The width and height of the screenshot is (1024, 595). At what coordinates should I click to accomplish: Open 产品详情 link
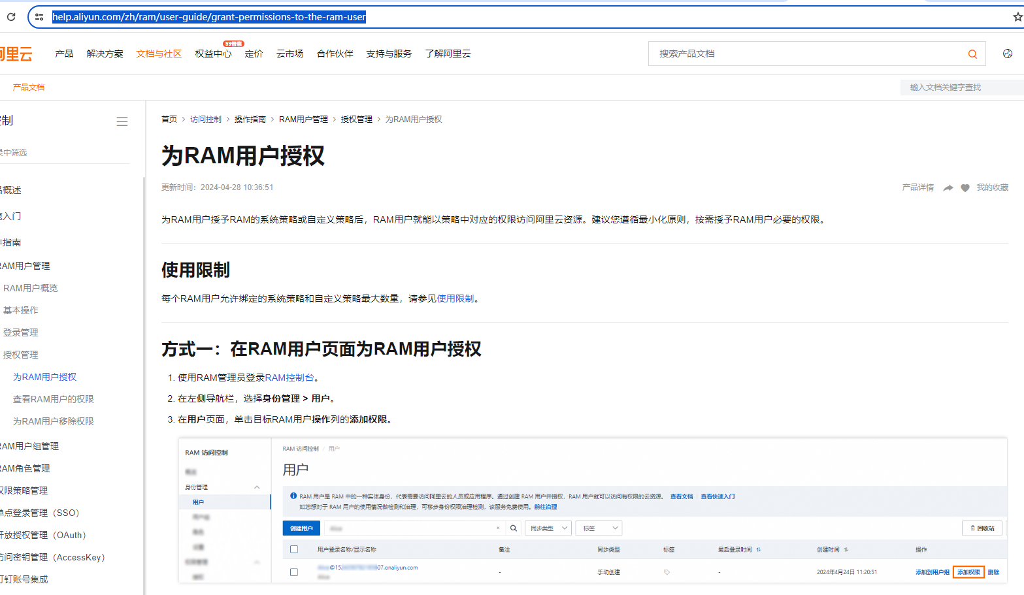(x=918, y=187)
